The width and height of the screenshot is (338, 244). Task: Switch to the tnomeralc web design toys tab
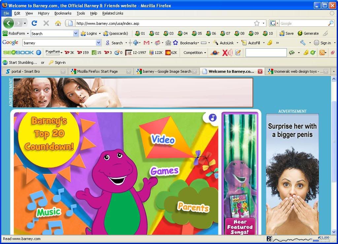(x=298, y=71)
